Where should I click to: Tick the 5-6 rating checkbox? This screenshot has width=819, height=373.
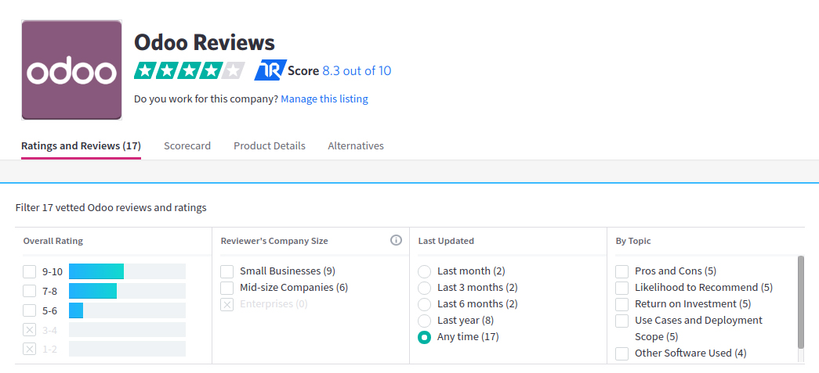coord(29,310)
